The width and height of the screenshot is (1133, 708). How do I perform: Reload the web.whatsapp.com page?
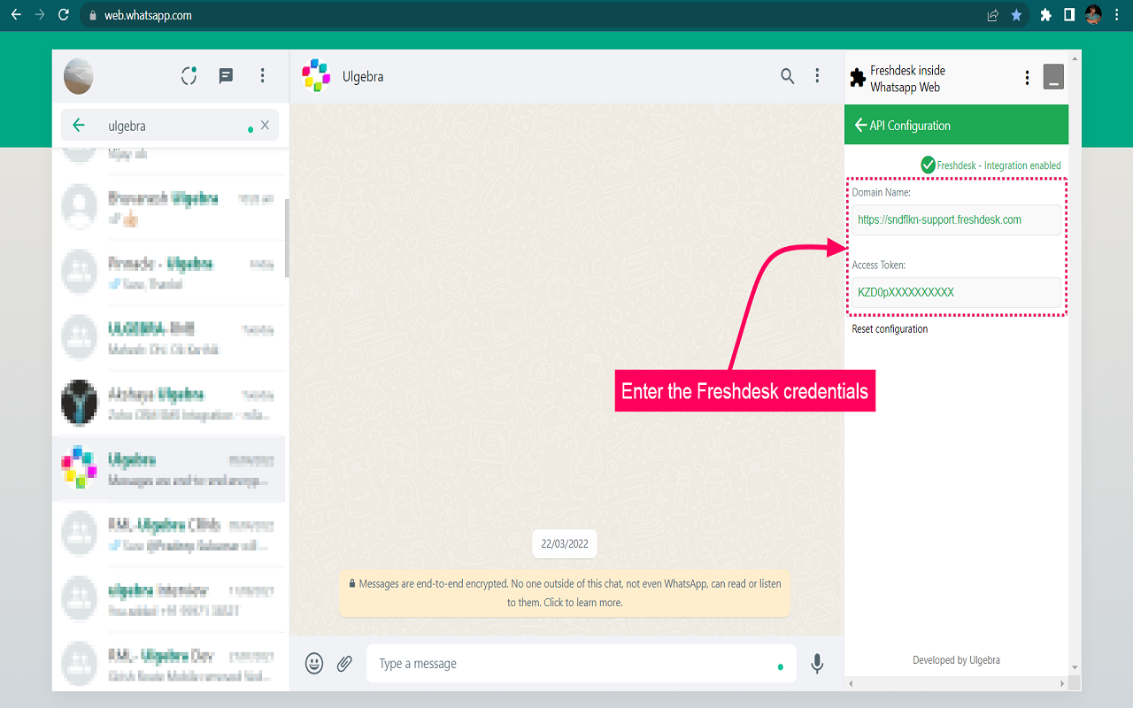[63, 15]
